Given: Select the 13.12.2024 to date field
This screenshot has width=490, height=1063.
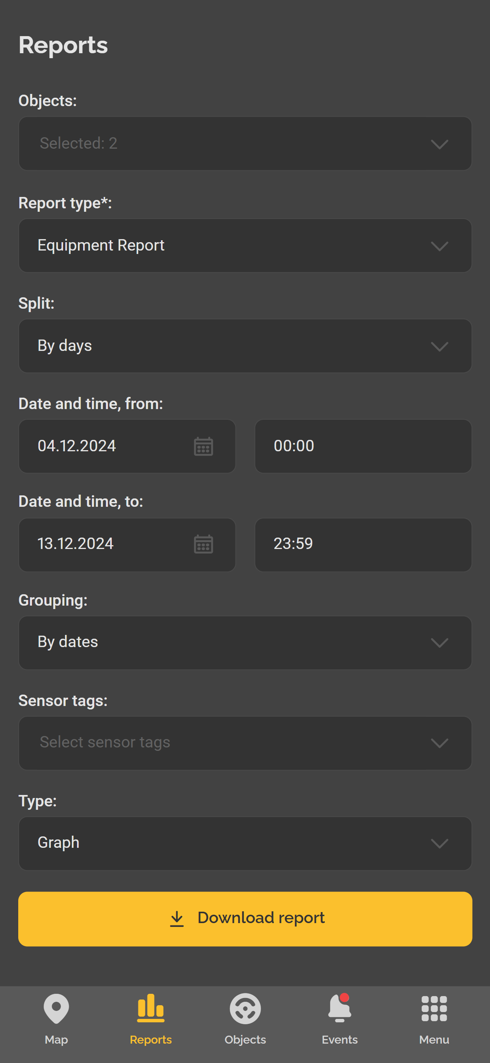Looking at the screenshot, I should [x=127, y=545].
